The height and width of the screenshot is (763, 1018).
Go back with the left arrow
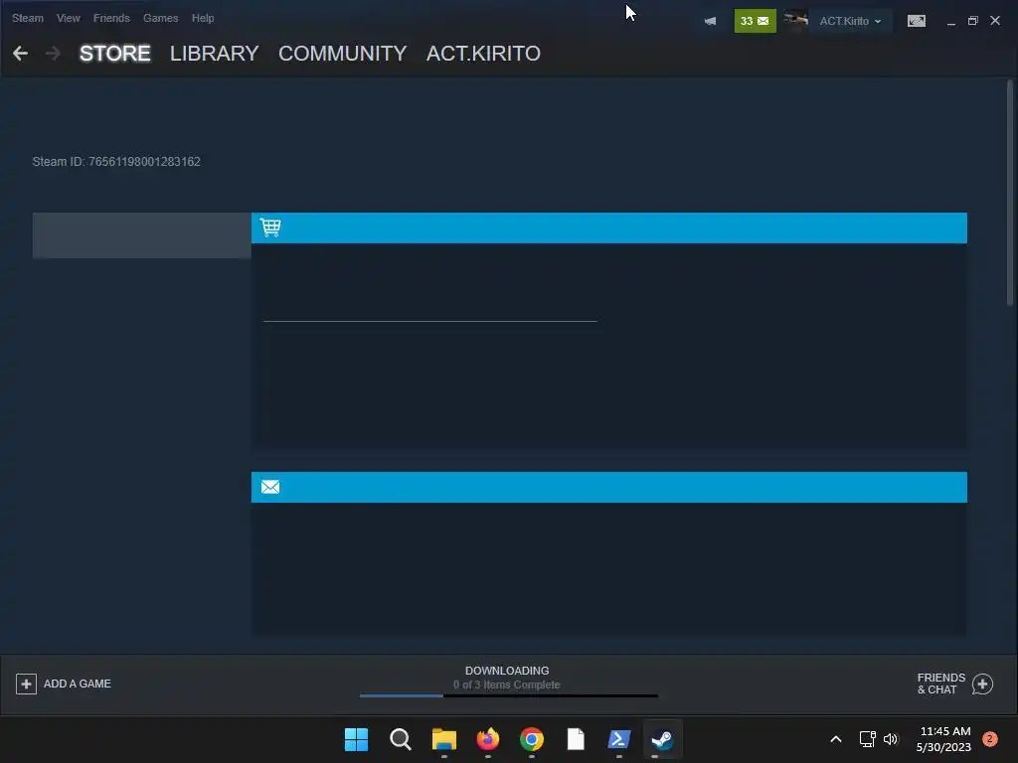(20, 54)
